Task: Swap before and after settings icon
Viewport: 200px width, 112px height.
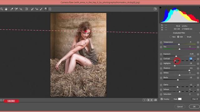Action: point(148,100)
